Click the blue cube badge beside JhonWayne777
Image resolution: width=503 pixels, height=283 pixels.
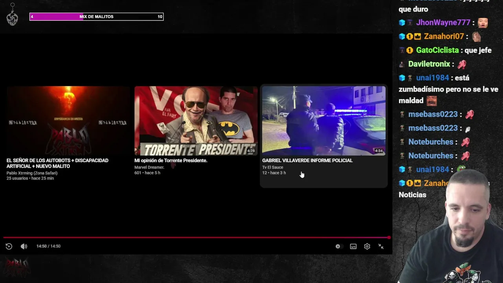402,23
